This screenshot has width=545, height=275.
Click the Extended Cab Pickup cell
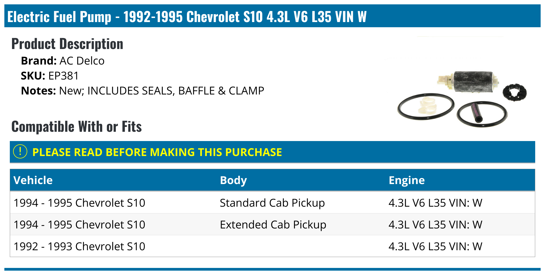coord(273,225)
